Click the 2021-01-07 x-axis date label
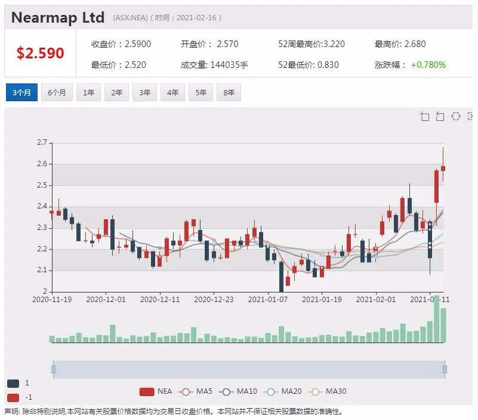Screen dimensions: 478x420 [268, 300]
